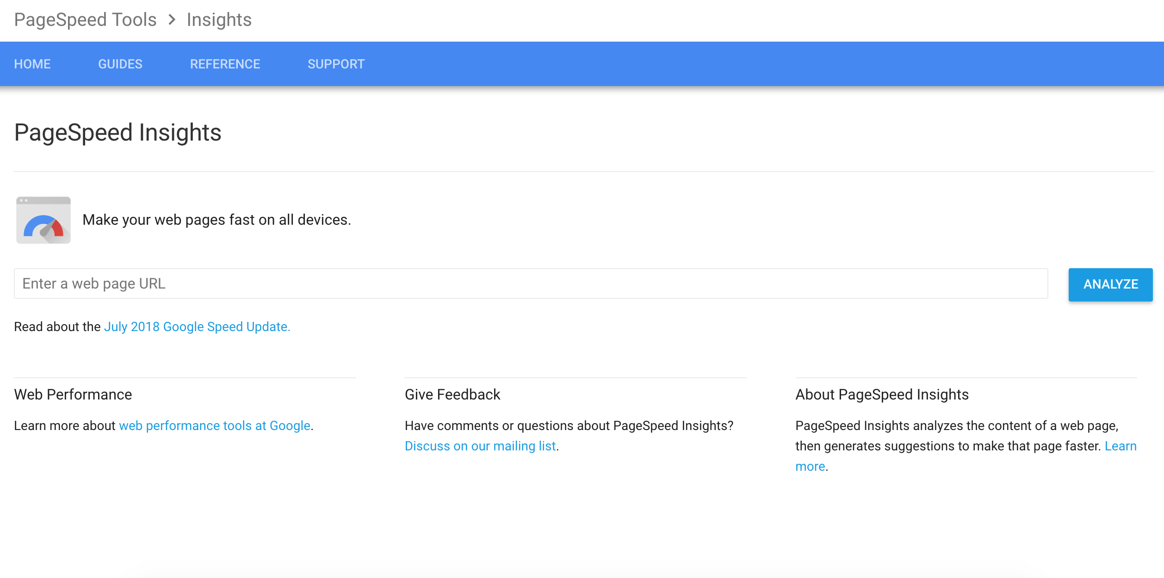
Task: Click the Insights breadcrumb link
Action: [219, 20]
